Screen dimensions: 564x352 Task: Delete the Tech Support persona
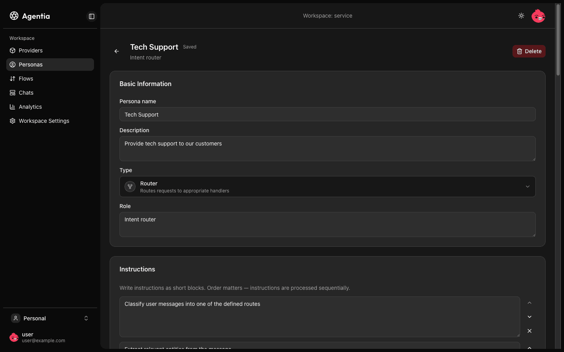[x=529, y=51]
